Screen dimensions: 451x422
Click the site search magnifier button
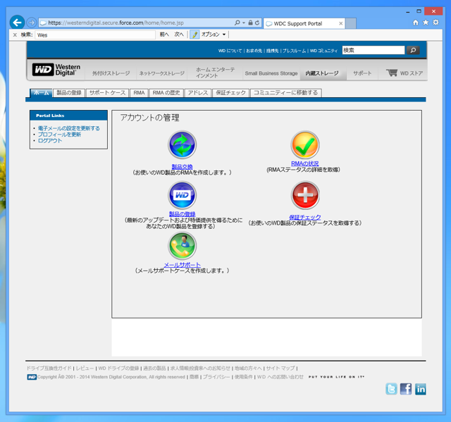(x=413, y=50)
